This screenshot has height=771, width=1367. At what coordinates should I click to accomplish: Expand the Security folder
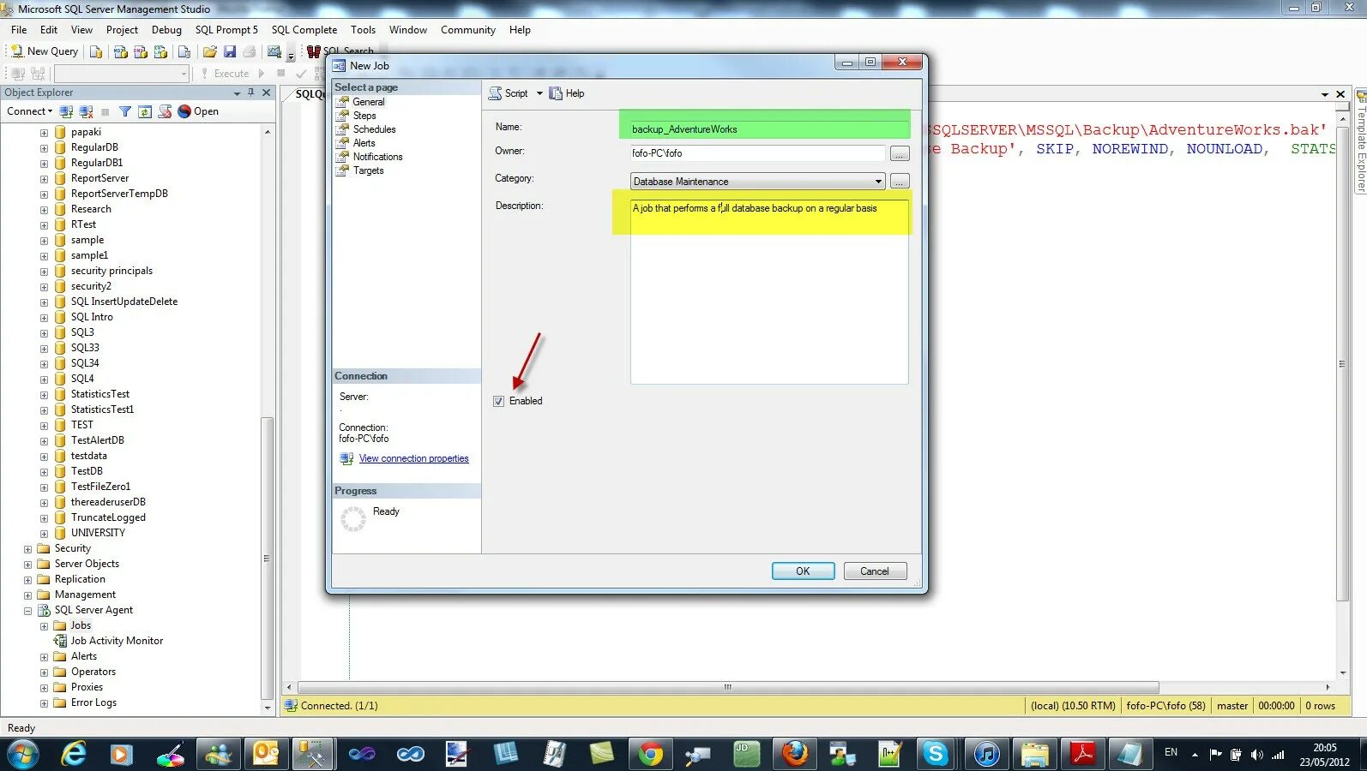pos(27,549)
